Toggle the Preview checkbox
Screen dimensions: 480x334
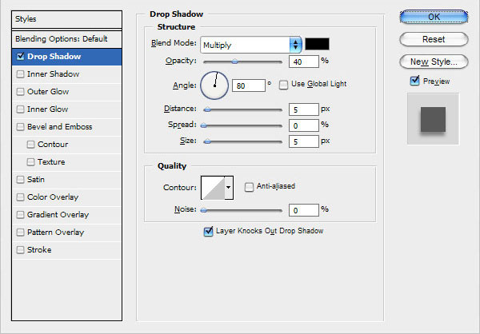[414, 81]
